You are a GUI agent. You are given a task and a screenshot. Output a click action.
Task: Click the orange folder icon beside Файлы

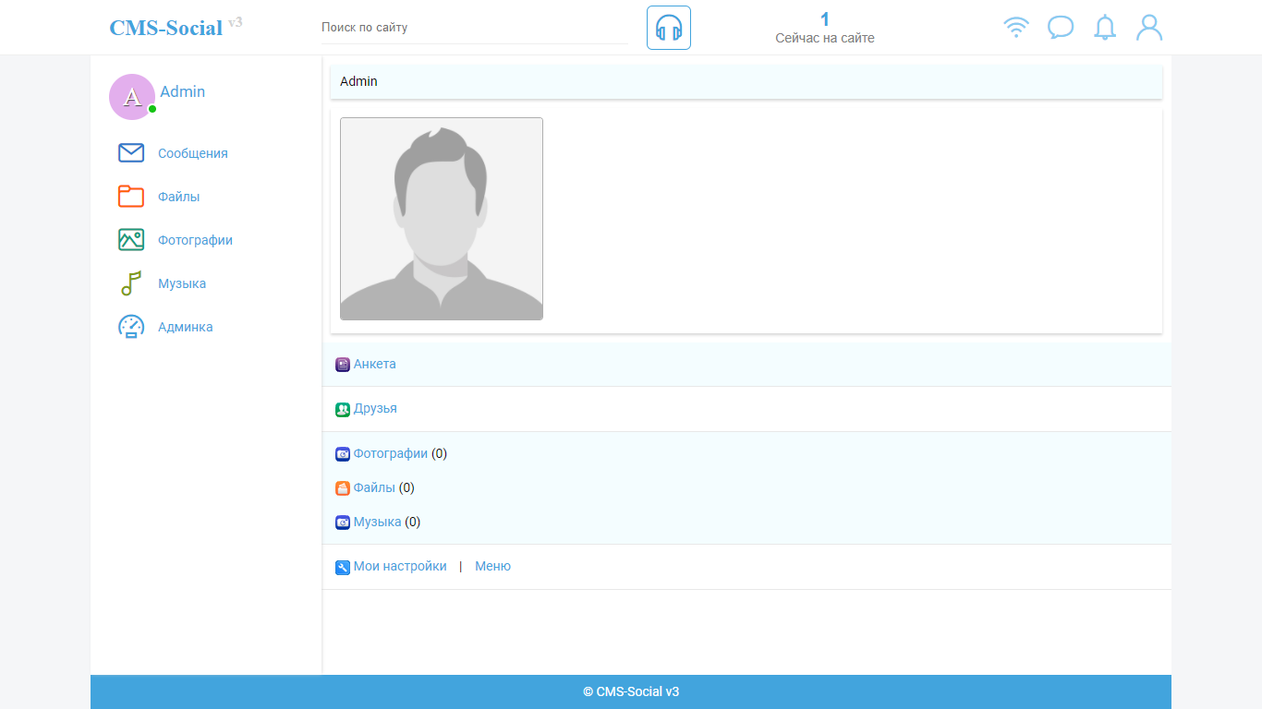point(131,197)
